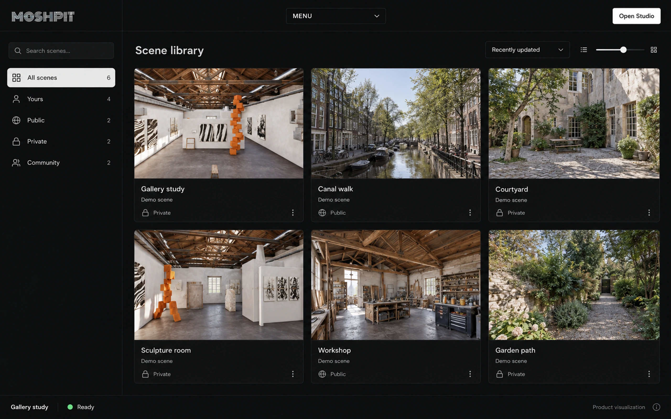Click lock icon on Courtyard card
Image resolution: width=671 pixels, height=419 pixels.
(499, 213)
